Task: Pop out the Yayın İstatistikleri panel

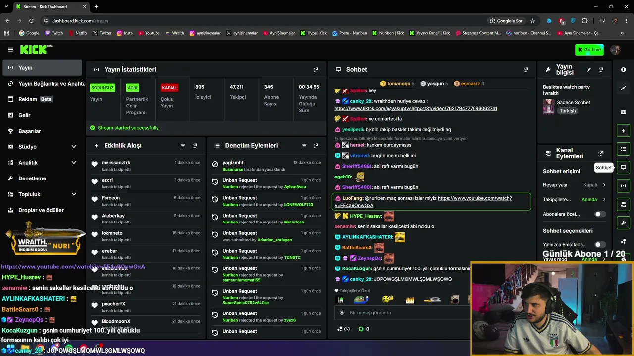Action: point(316,70)
